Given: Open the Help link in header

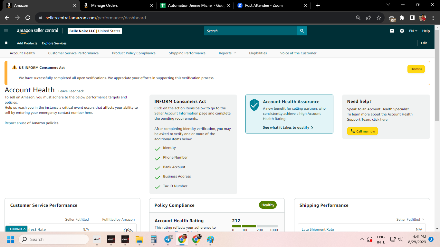Looking at the screenshot, I should [426, 31].
